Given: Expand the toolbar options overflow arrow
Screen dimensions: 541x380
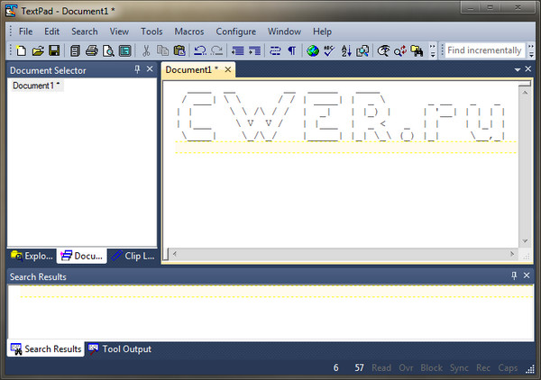Looking at the screenshot, I should 434,50.
